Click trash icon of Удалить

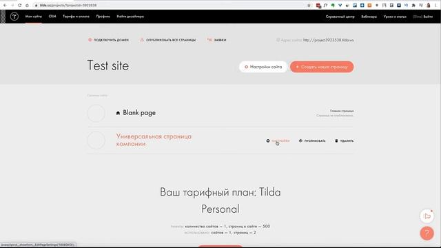point(336,141)
